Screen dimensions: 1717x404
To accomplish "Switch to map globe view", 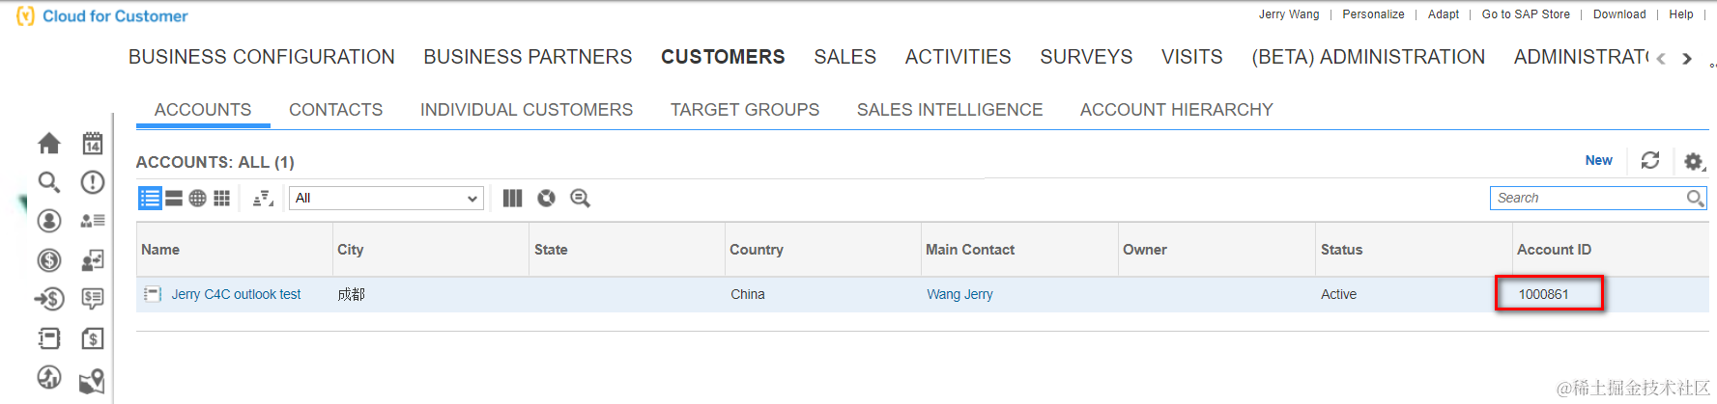I will click(x=197, y=198).
